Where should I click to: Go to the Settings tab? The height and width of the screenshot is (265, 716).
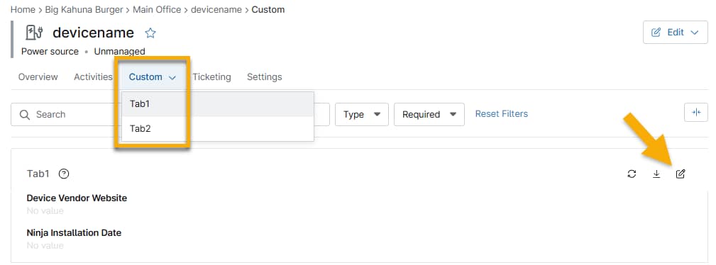[265, 77]
